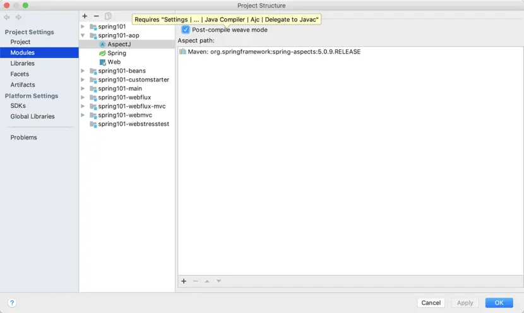Image resolution: width=524 pixels, height=313 pixels.
Task: Expand the spring101-webflux-mvc module
Action: click(83, 106)
